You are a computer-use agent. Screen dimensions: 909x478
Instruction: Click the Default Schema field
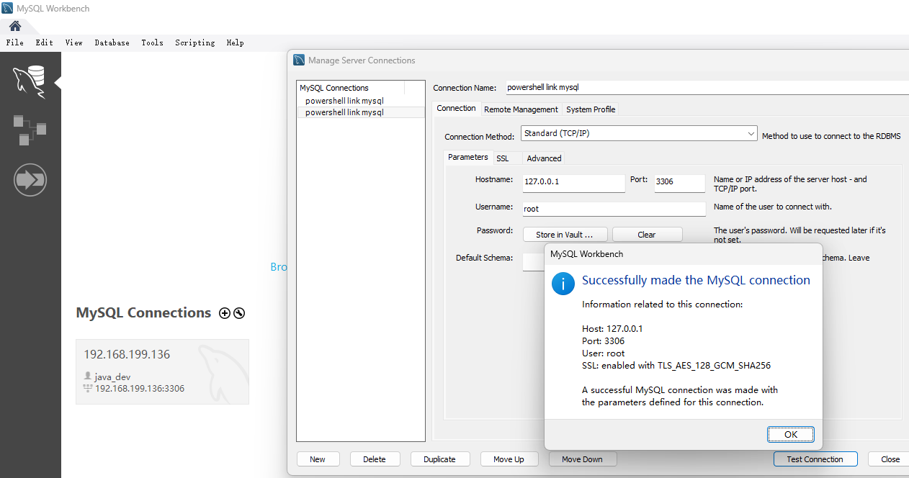pyautogui.click(x=534, y=261)
